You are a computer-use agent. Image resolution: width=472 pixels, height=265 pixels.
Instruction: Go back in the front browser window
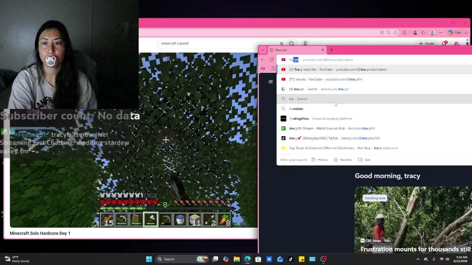click(x=263, y=60)
